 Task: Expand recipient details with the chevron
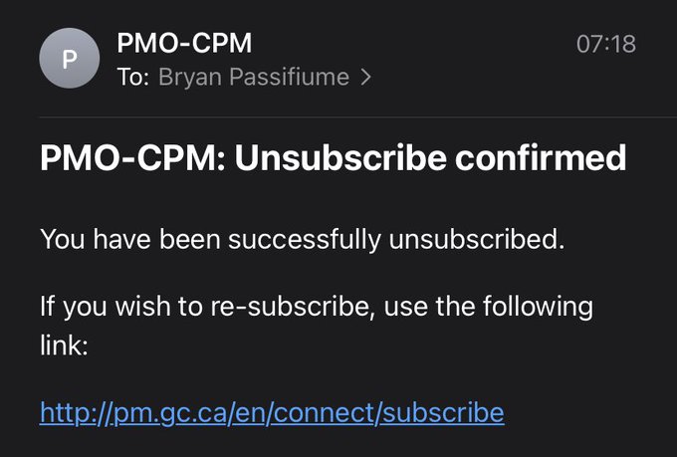[x=365, y=78]
